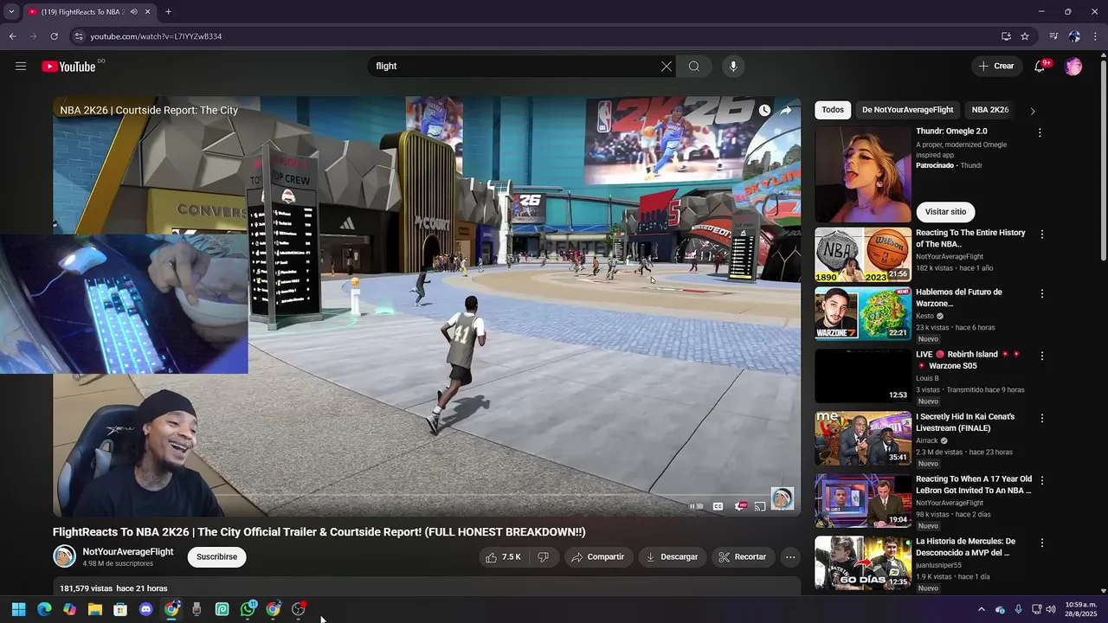Start voice search with the microphone
Image resolution: width=1108 pixels, height=623 pixels.
733,67
